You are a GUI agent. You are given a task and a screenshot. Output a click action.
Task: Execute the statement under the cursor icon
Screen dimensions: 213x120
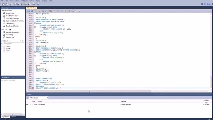39,11
